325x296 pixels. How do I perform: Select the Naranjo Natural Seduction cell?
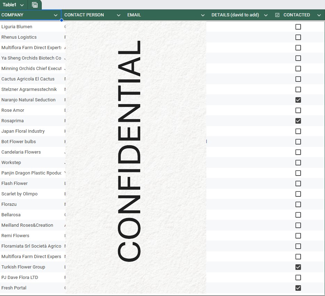pyautogui.click(x=31, y=100)
